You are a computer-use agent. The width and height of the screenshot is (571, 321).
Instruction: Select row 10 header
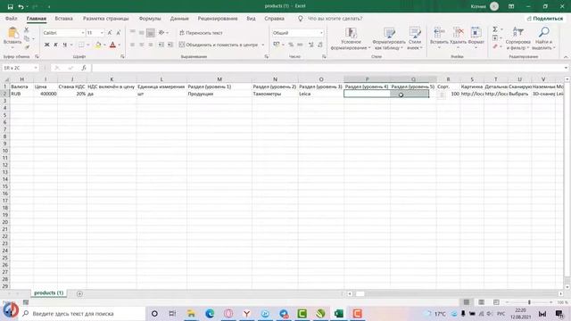[x=5, y=151]
